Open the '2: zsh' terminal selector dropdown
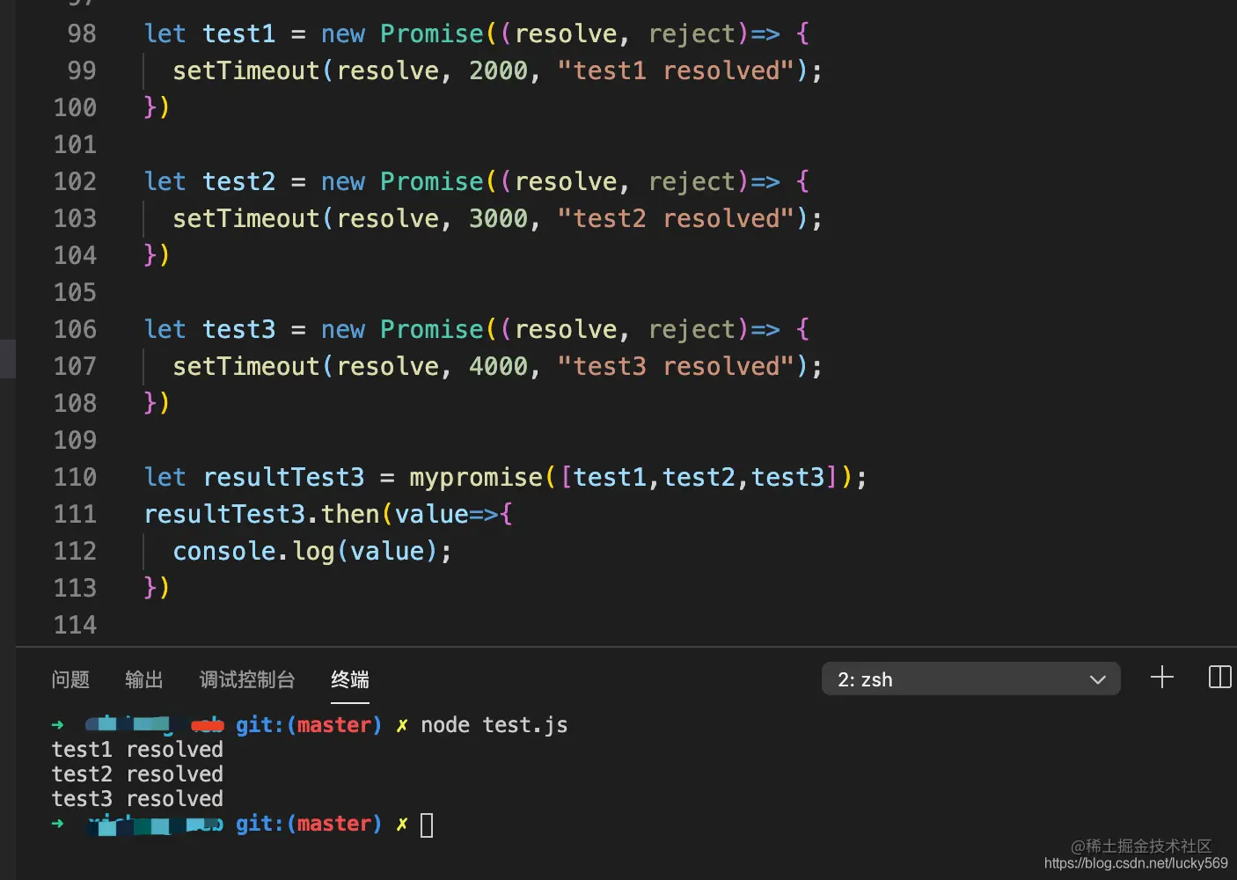 point(970,679)
